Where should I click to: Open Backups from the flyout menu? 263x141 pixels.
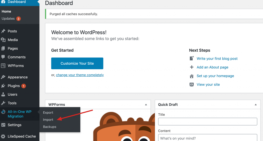click(x=50, y=127)
